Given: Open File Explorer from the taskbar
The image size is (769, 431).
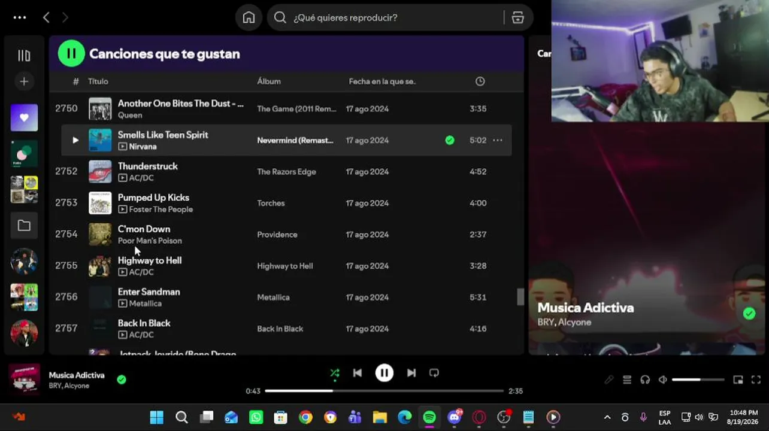Looking at the screenshot, I should [380, 417].
